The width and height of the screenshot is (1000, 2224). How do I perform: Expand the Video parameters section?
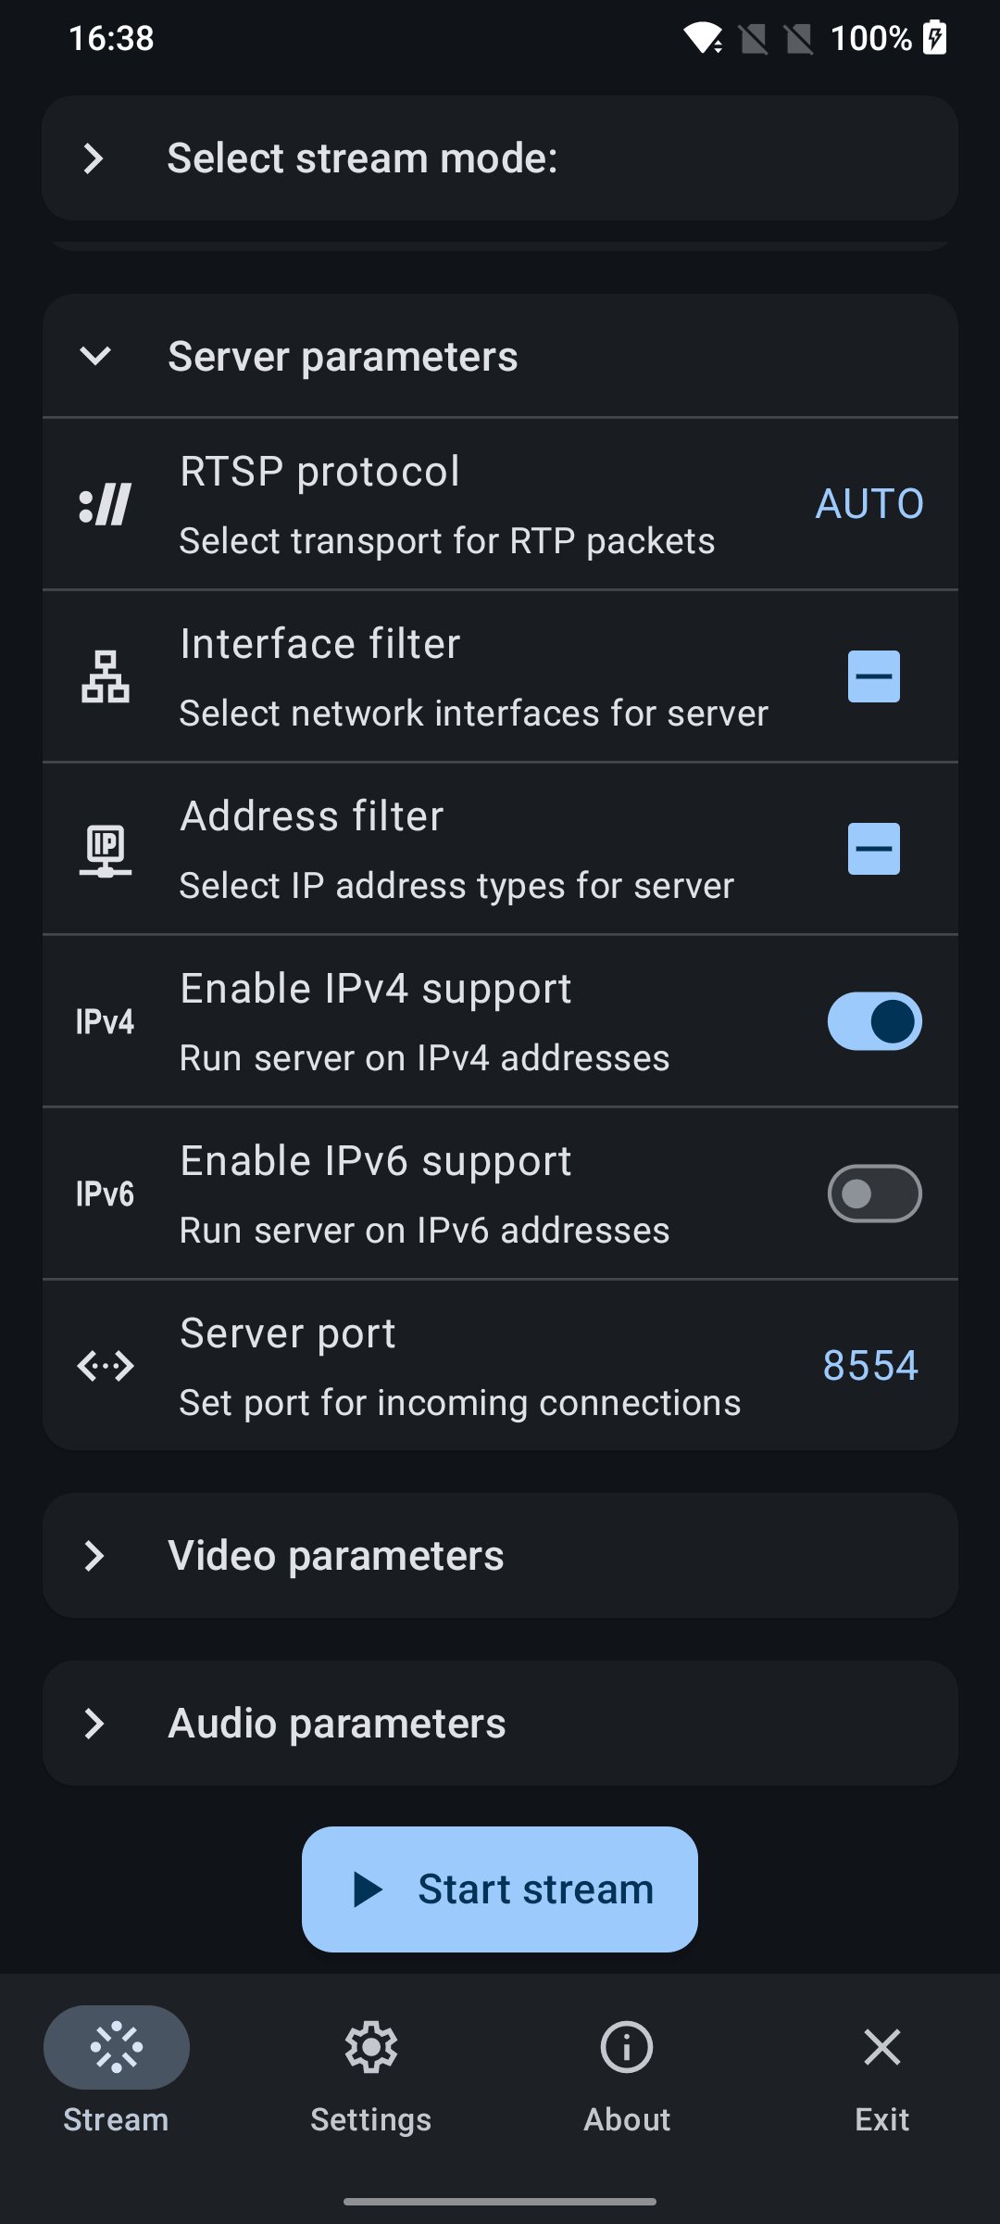pos(500,1556)
